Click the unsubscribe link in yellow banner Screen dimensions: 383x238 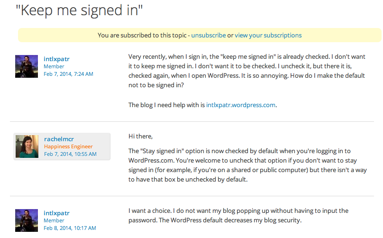(208, 35)
